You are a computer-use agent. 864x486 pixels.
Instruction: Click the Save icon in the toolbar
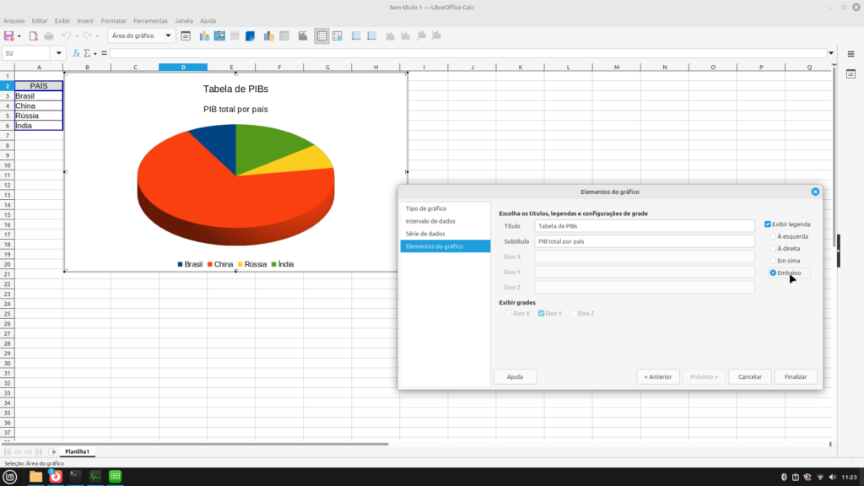[x=9, y=36]
